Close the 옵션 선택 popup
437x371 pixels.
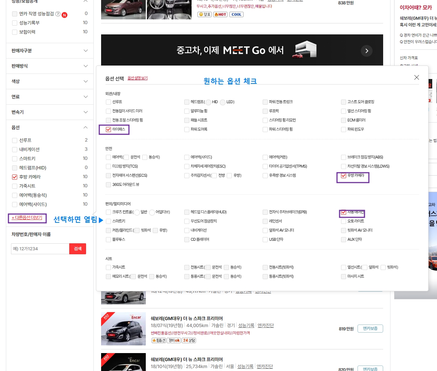point(416,77)
